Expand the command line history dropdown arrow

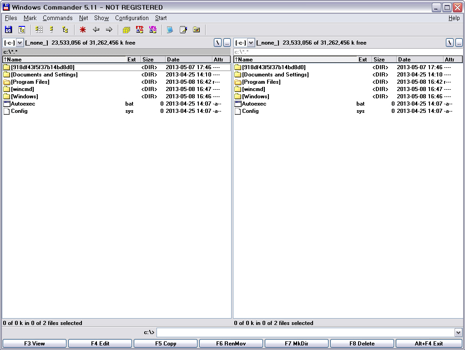tap(458, 333)
